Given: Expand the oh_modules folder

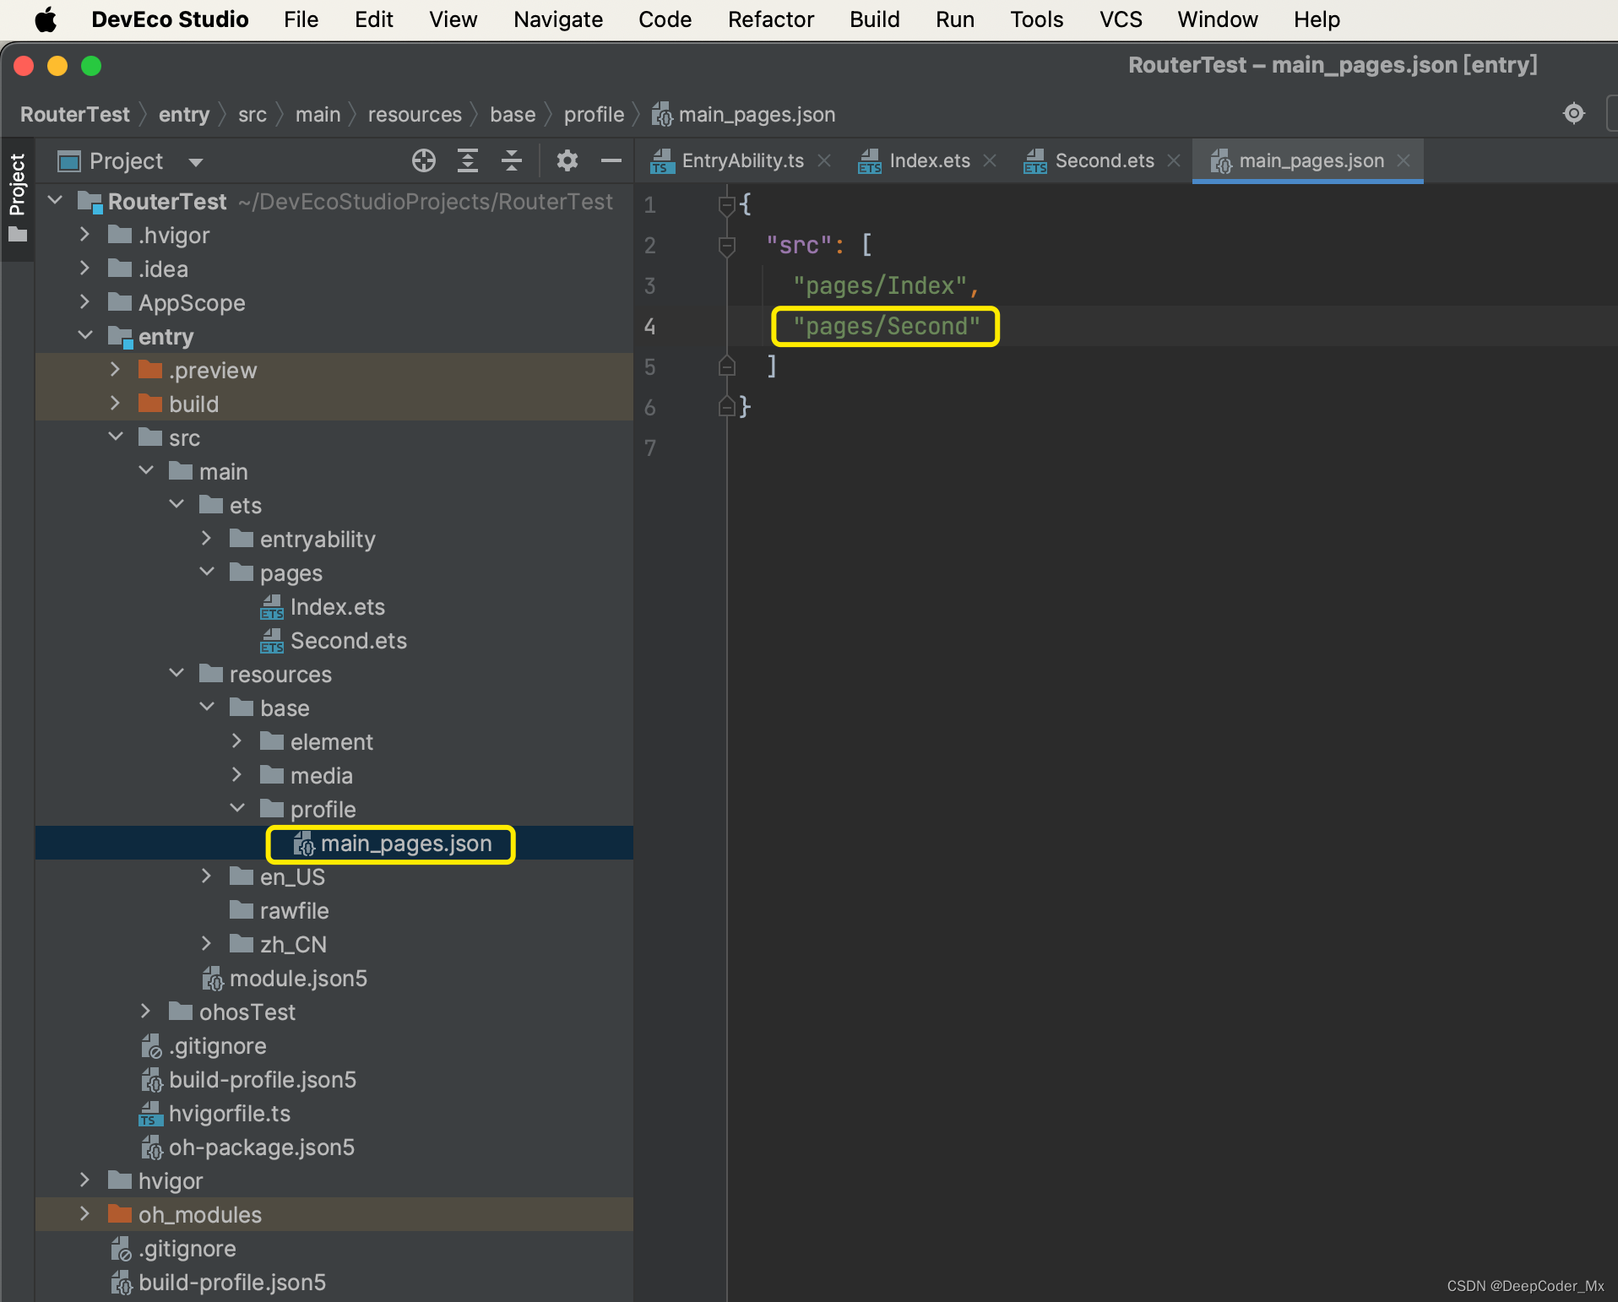Looking at the screenshot, I should [x=84, y=1214].
